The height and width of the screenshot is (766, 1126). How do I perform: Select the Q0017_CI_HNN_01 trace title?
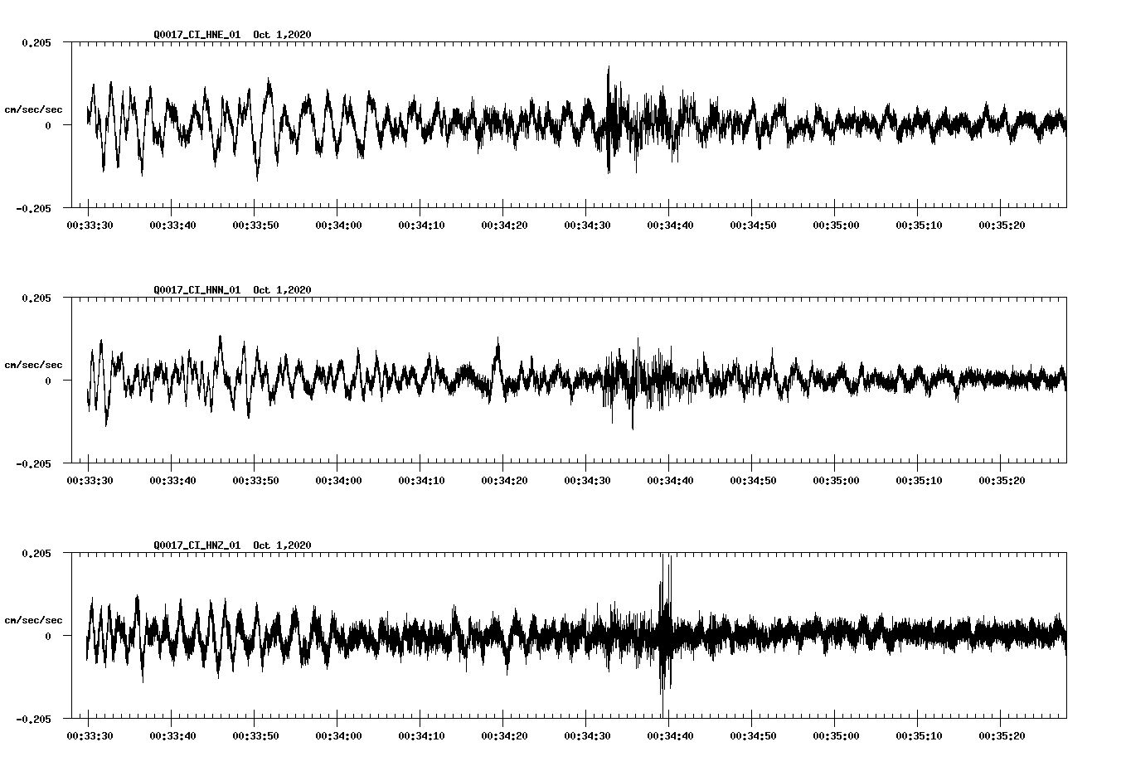point(199,289)
